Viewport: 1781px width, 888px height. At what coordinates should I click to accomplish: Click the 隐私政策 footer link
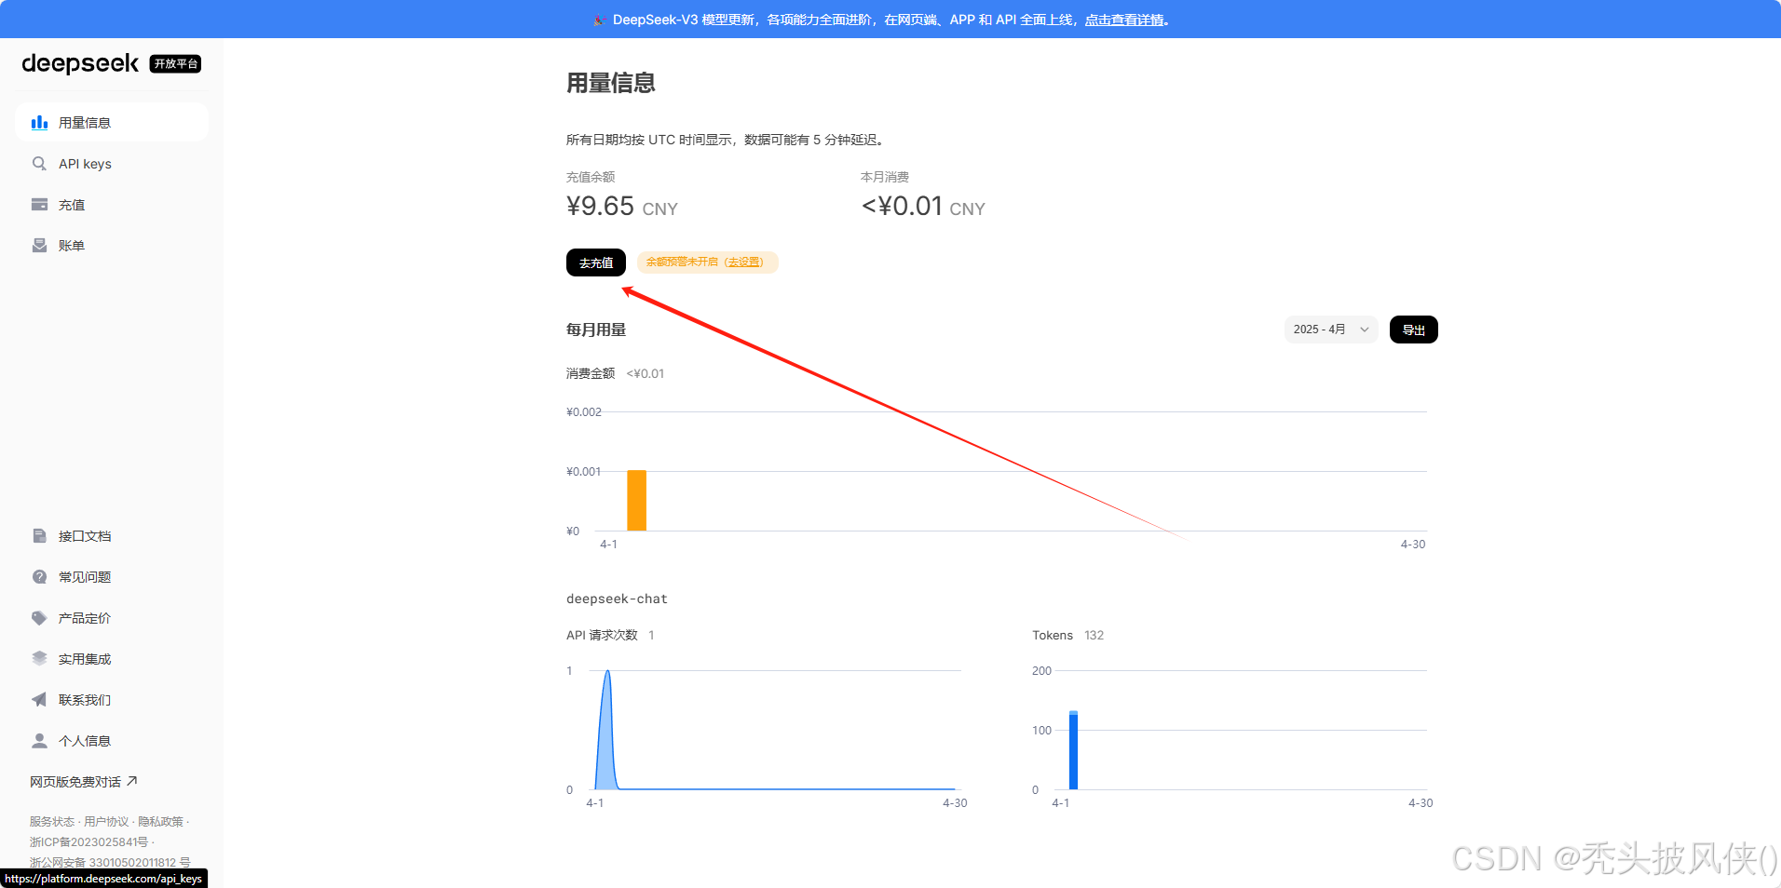(161, 822)
